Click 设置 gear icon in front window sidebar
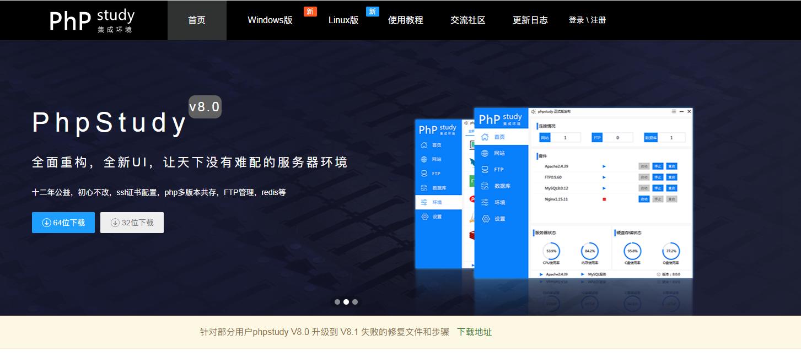This screenshot has width=801, height=357. tap(485, 219)
